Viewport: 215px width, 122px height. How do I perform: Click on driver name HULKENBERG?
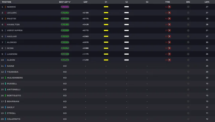15,78
